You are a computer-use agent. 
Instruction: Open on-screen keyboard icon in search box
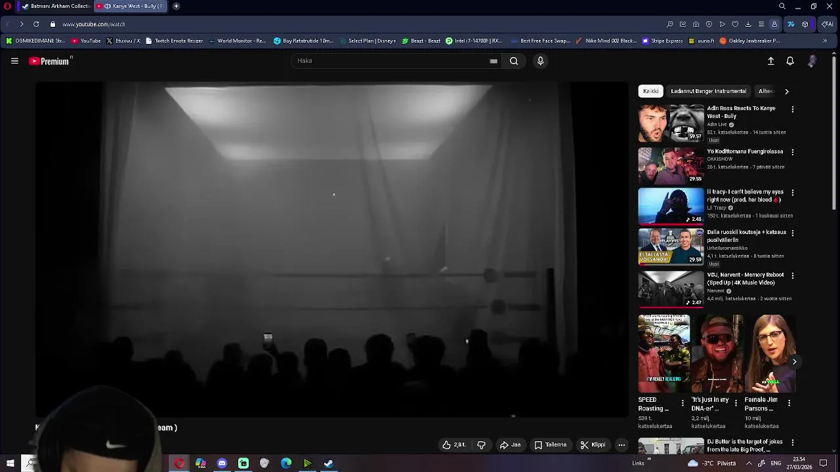493,61
